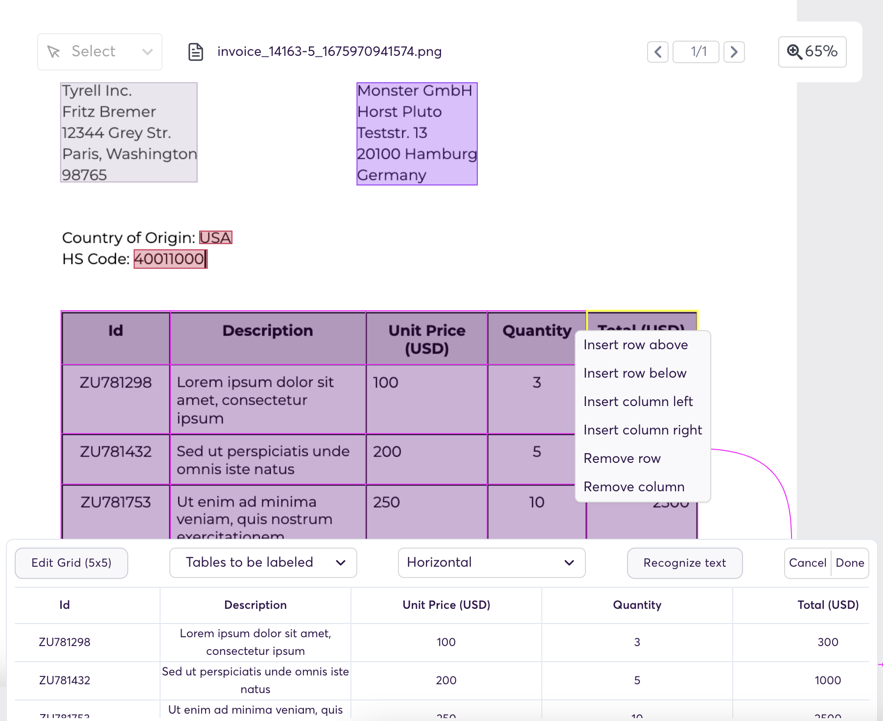Click the Id column header in results grid

[x=65, y=605]
